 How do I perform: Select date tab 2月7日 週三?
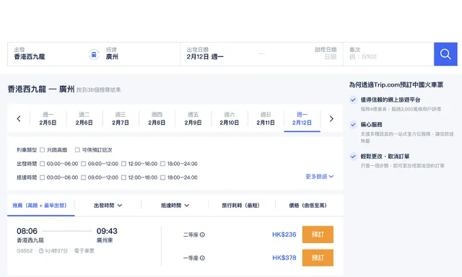click(x=121, y=118)
